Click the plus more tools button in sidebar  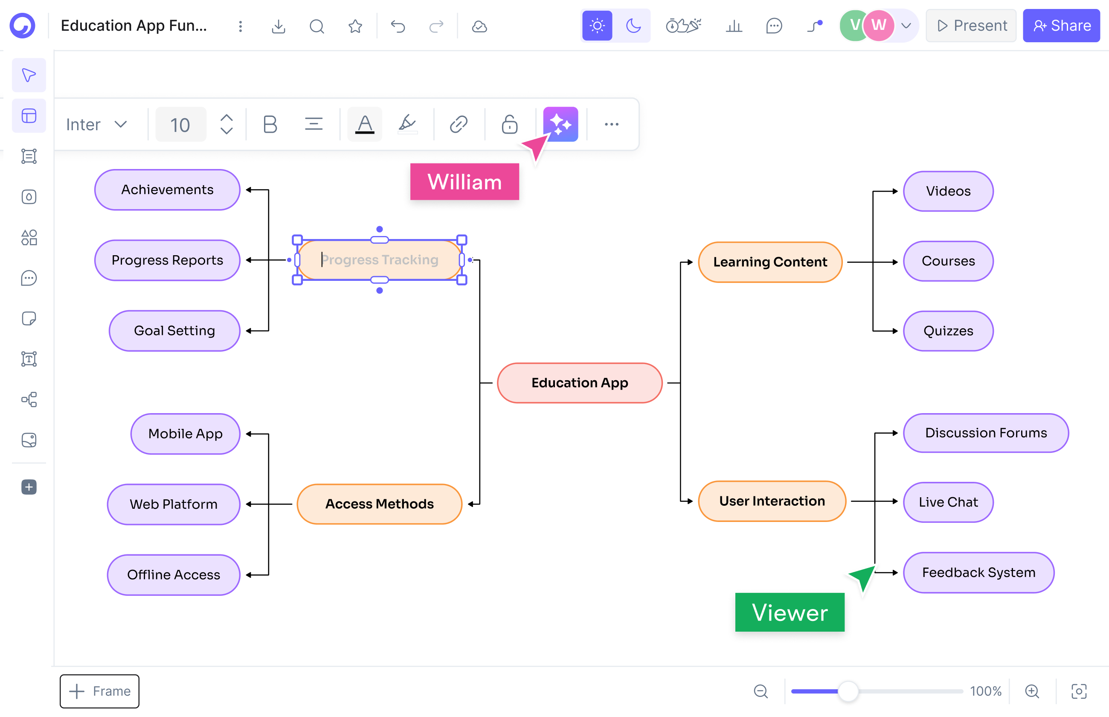[x=29, y=487]
